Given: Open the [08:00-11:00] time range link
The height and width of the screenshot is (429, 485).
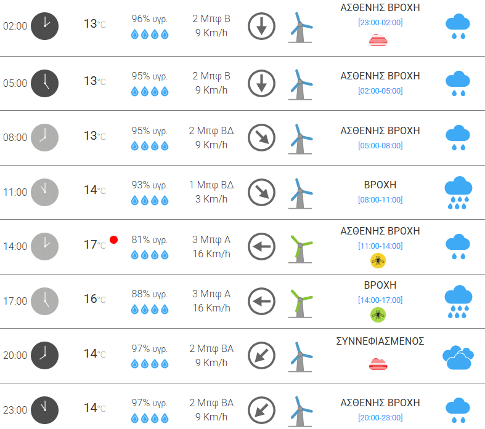Looking at the screenshot, I should [x=380, y=200].
